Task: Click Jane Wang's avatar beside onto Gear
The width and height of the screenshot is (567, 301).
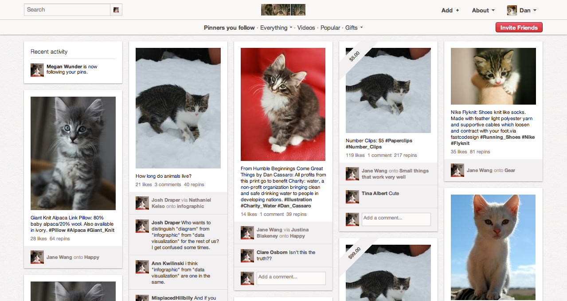Action: [458, 170]
